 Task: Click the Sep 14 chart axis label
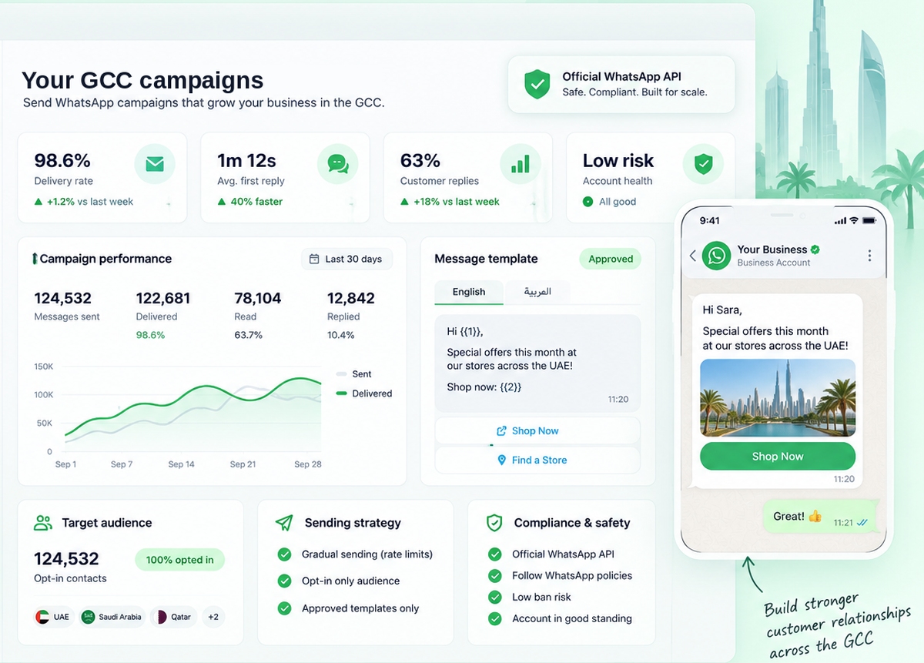(181, 464)
